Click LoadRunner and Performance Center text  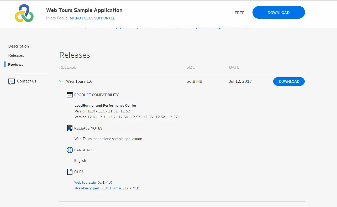tap(106, 105)
